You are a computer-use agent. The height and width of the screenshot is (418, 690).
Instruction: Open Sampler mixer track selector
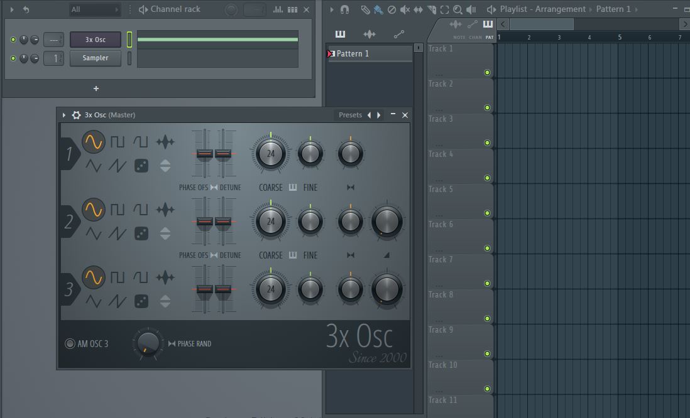(53, 58)
